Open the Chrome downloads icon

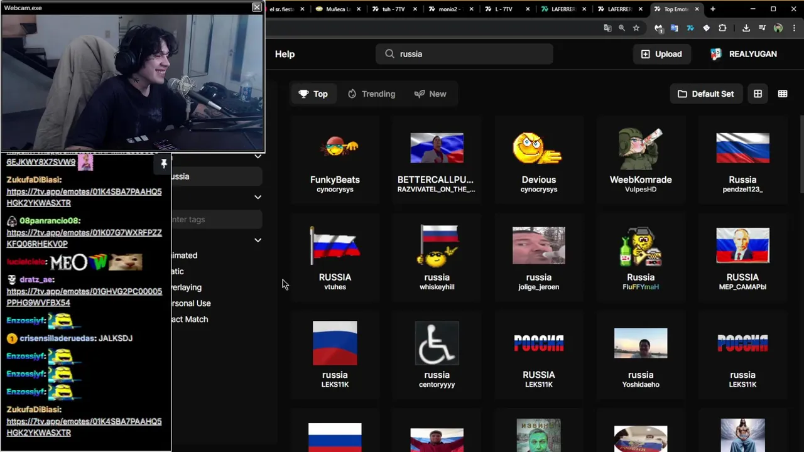tap(746, 28)
